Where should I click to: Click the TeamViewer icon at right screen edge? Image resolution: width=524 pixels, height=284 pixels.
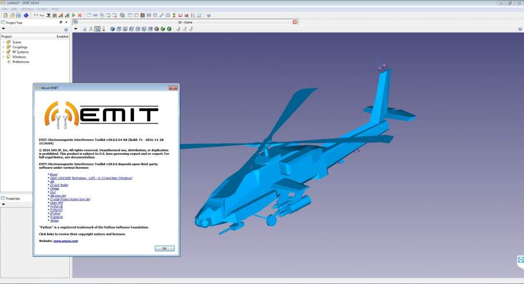click(x=521, y=260)
